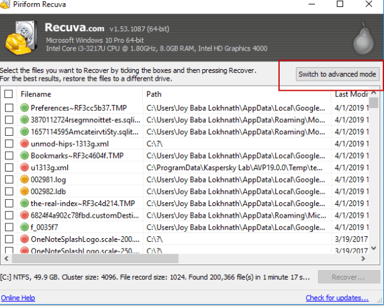Image resolution: width=384 pixels, height=306 pixels.
Task: Click red status dot for unmod-hips-1313g.xml
Action: click(x=24, y=144)
